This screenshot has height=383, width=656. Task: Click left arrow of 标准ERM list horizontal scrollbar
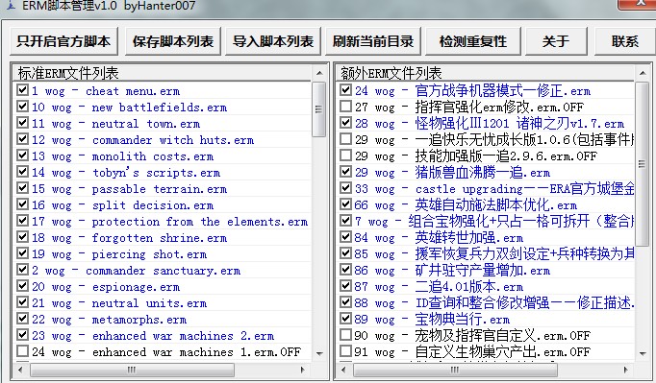click(x=19, y=370)
